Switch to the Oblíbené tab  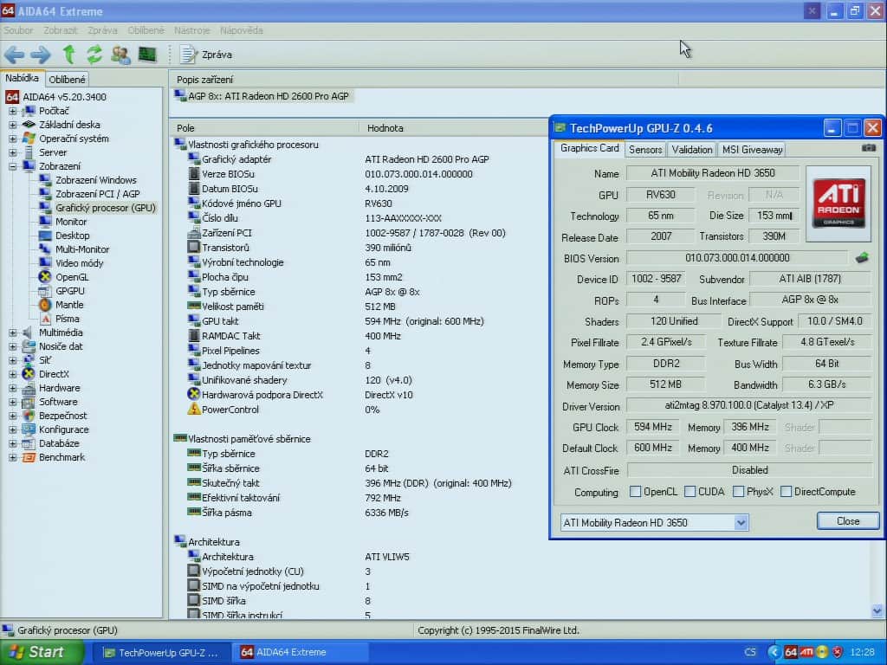click(x=67, y=79)
